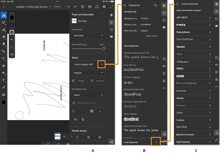Open precision grid icon in panel A
This screenshot has height=156, width=224.
coord(111,30)
